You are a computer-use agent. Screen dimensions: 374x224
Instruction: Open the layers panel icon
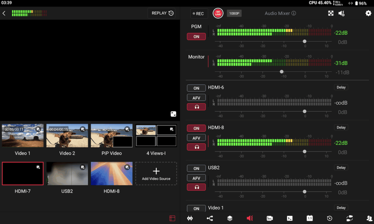pyautogui.click(x=230, y=218)
